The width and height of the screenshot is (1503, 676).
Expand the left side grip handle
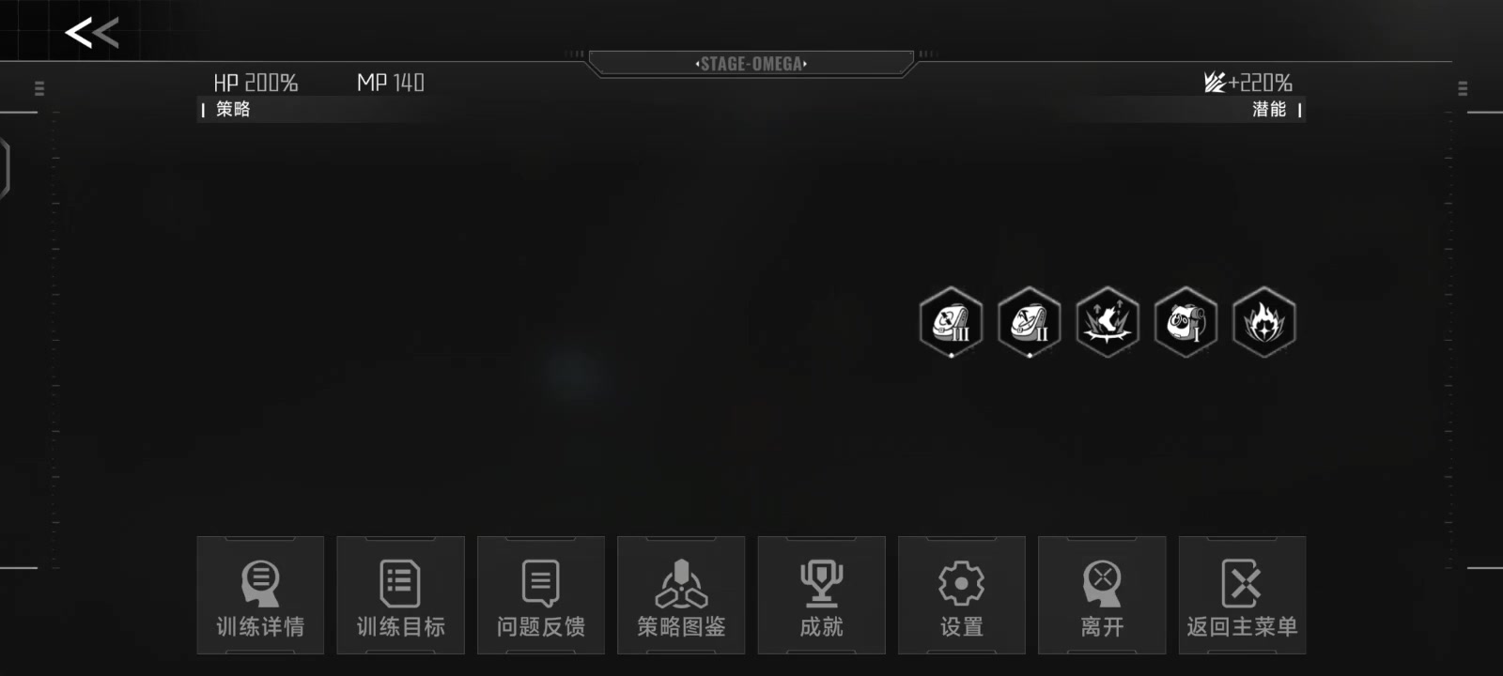click(x=39, y=88)
